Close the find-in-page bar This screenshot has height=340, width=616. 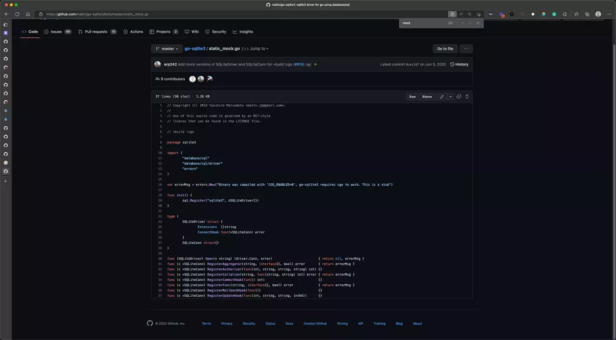pos(478,23)
